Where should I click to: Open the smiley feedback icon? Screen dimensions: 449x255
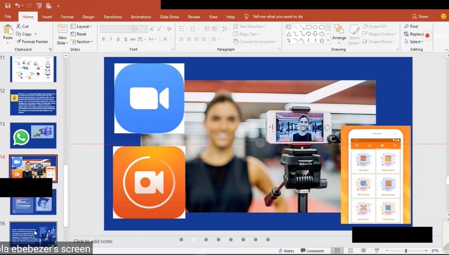pos(443,16)
